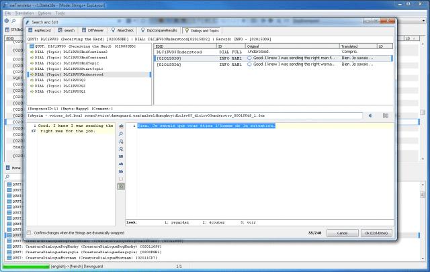The height and width of the screenshot is (272, 430).
Task: Open the Tools menu
Action: tap(60, 13)
